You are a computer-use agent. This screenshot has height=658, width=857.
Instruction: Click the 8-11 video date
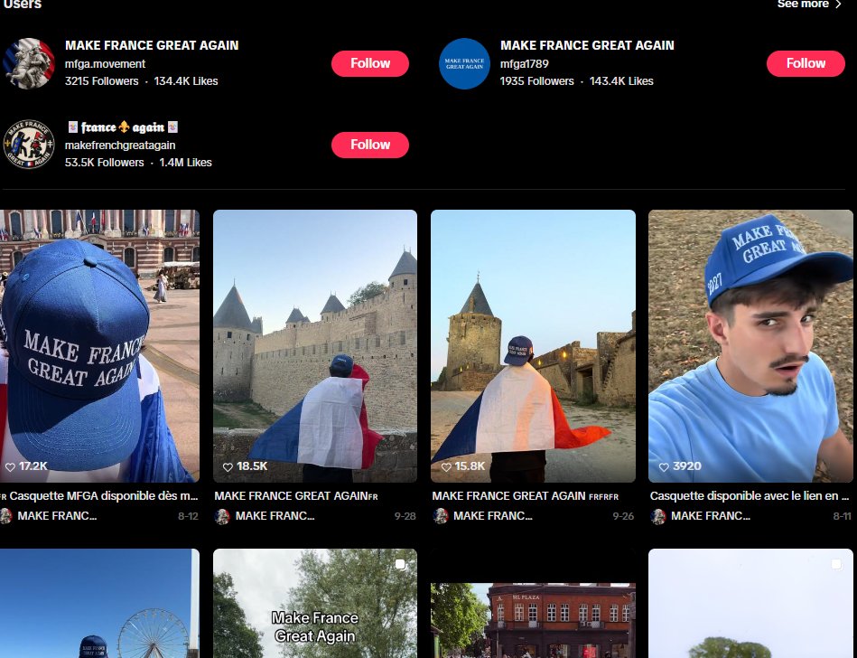click(x=842, y=516)
